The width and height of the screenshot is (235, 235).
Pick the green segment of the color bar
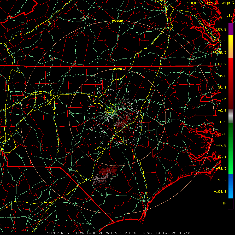[x=231, y=148]
